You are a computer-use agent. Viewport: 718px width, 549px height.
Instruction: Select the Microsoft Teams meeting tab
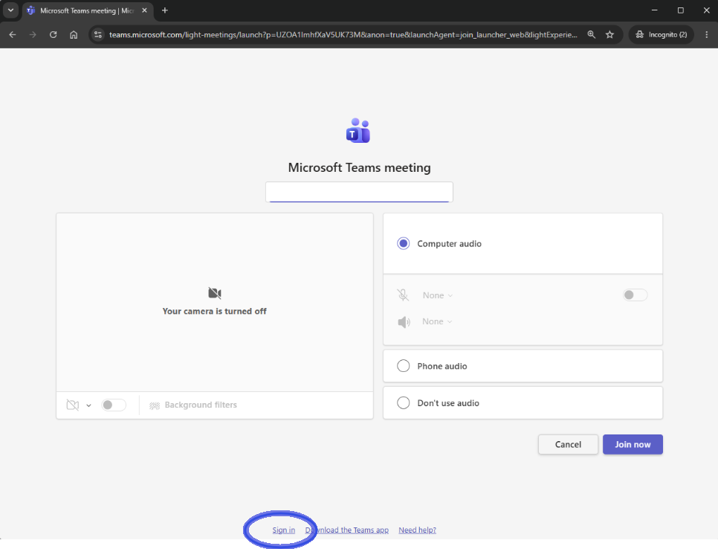pyautogui.click(x=87, y=10)
